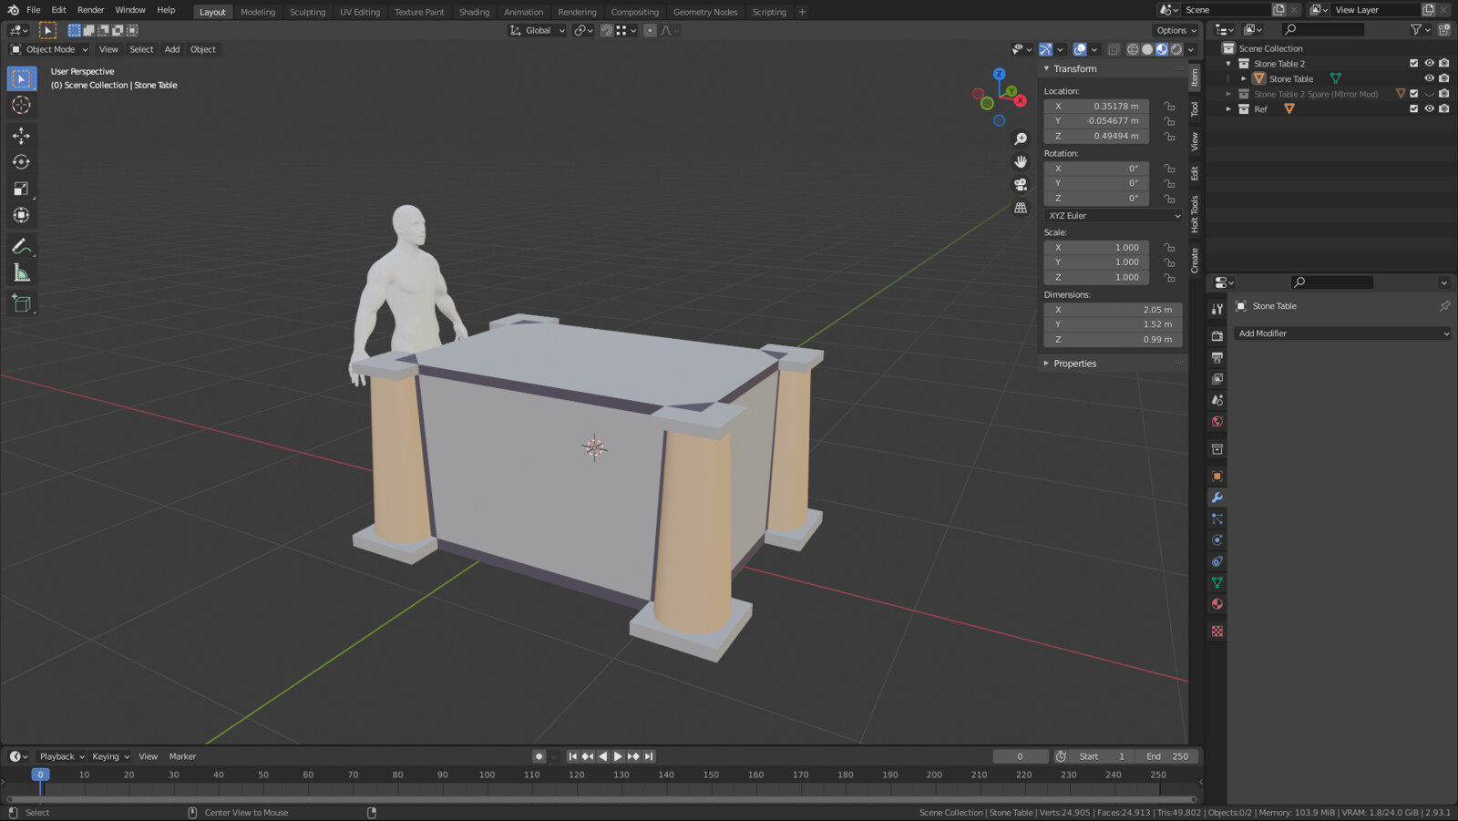Screen dimensions: 1458x821
Task: Switch perspective/orthographic with the grid icon
Action: 1021,208
